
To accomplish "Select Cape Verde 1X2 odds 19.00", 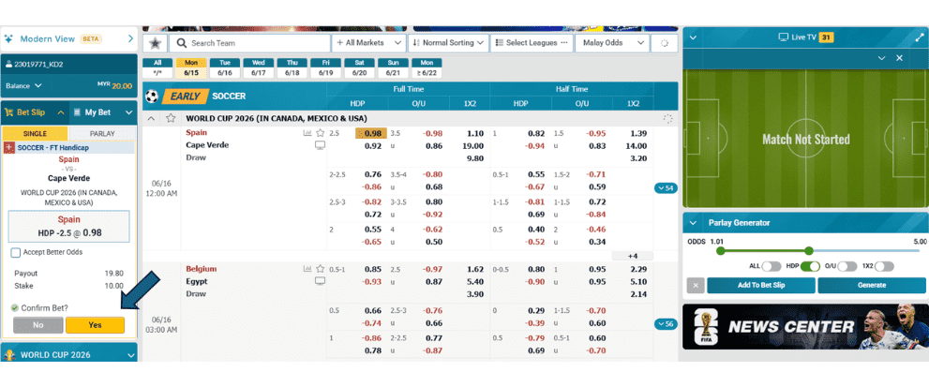I will point(472,146).
